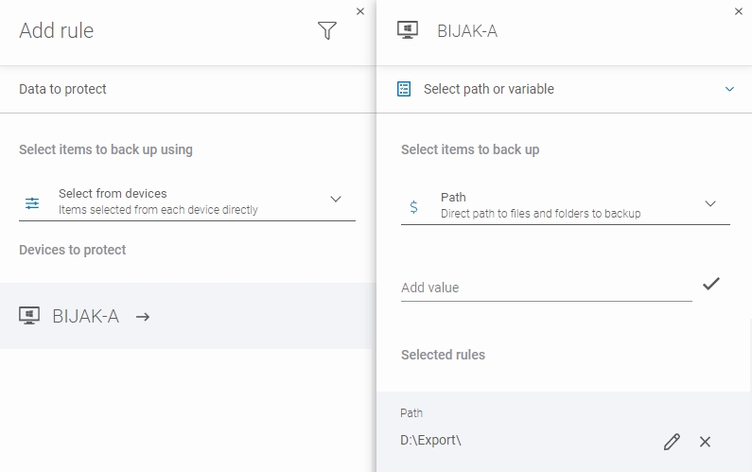Click the checklist icon beside Select path or variable

404,89
